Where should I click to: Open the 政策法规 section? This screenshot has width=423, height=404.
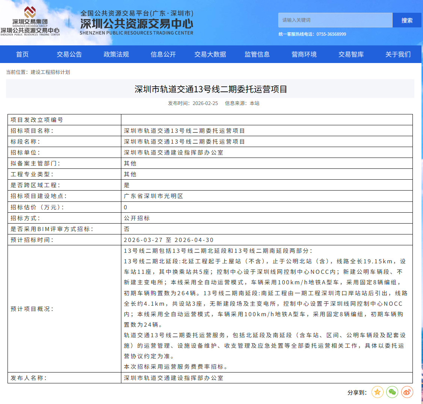pyautogui.click(x=115, y=54)
